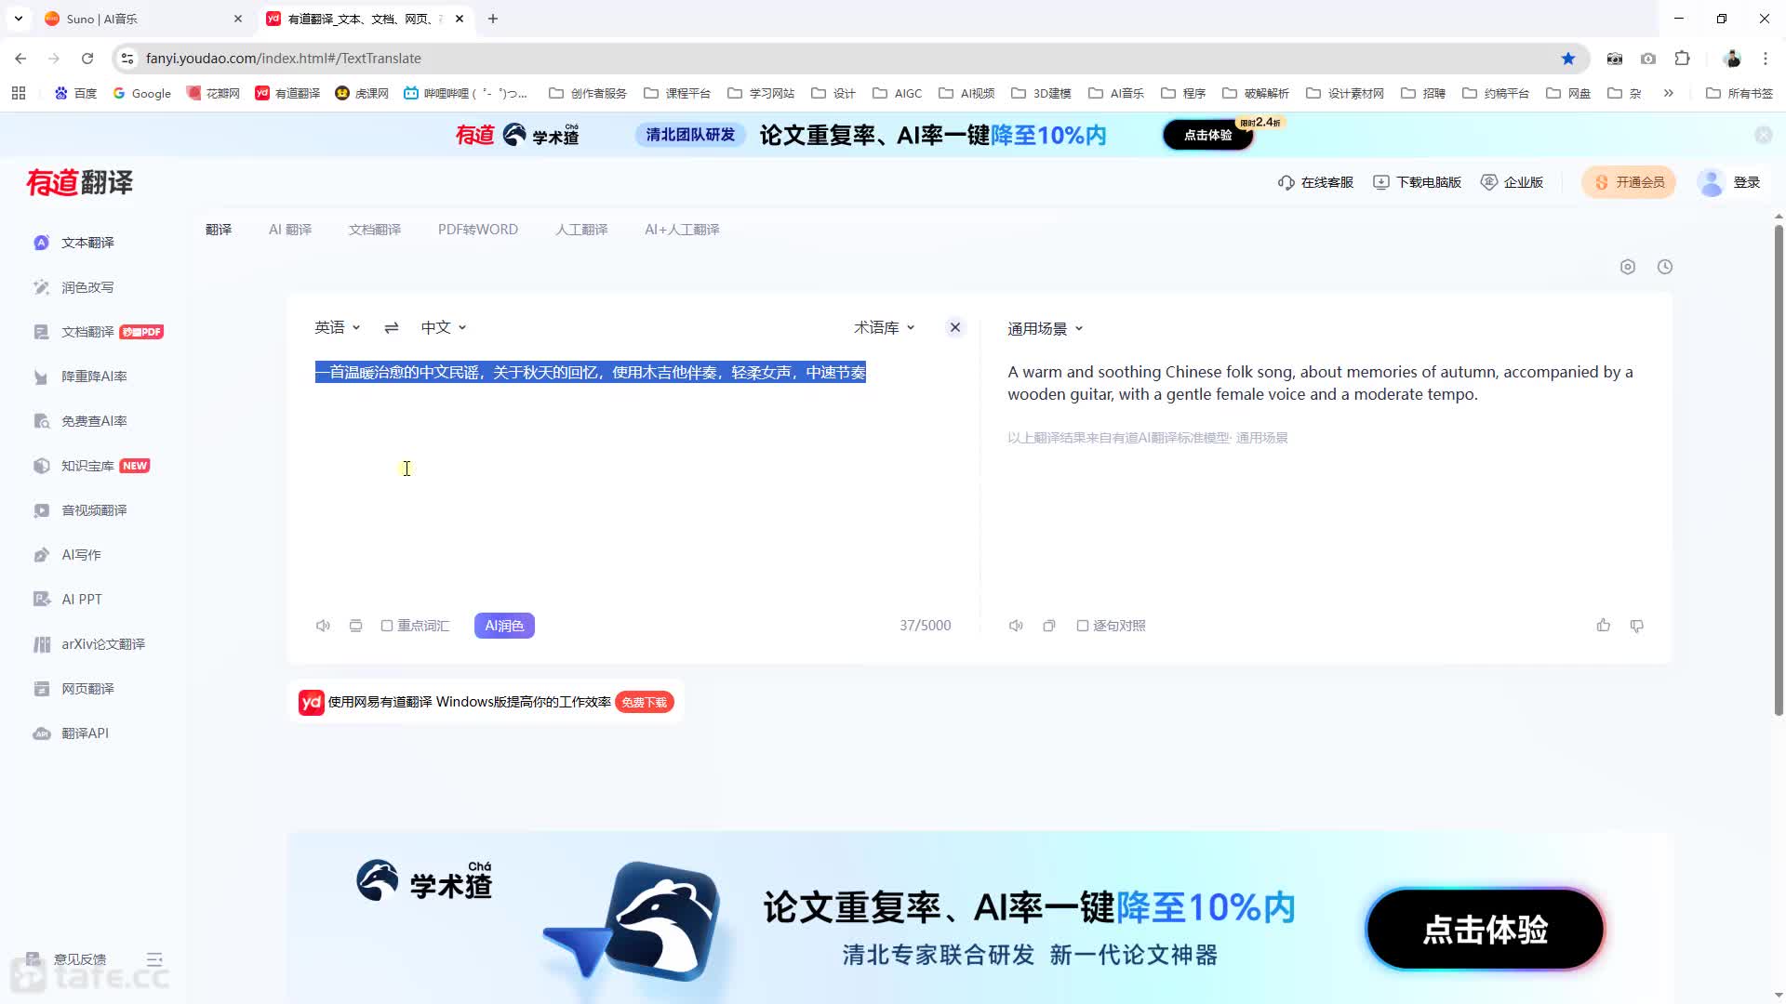This screenshot has width=1786, height=1004.
Task: Switch to the AI+人工翻译 tab
Action: [x=682, y=230]
